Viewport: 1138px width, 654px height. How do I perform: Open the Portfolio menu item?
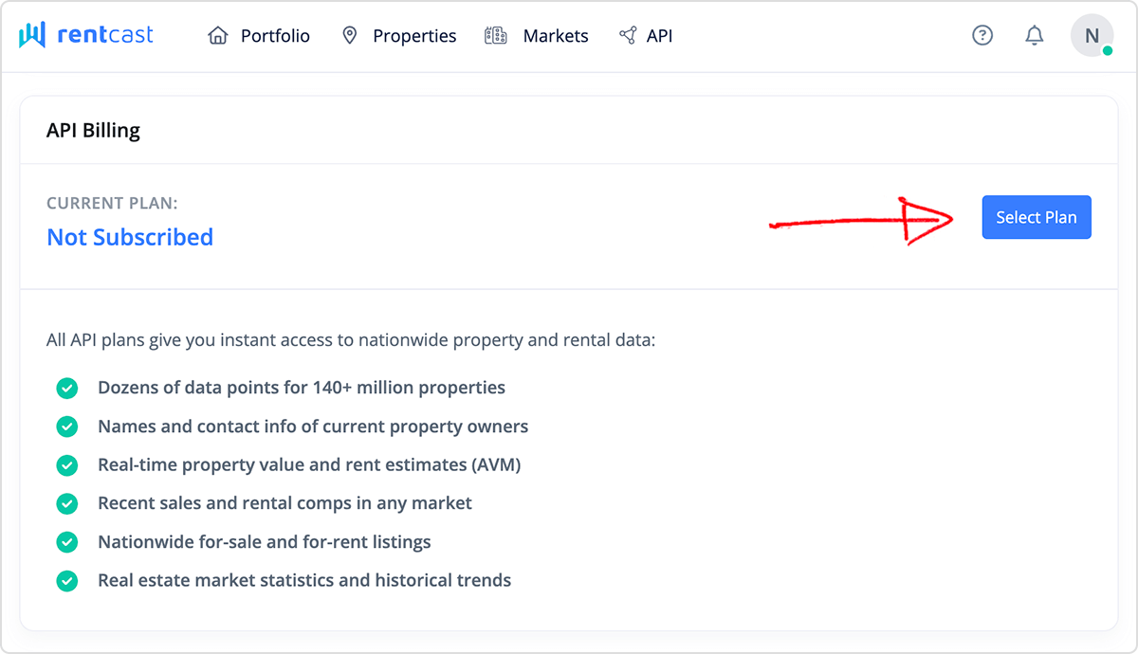259,36
